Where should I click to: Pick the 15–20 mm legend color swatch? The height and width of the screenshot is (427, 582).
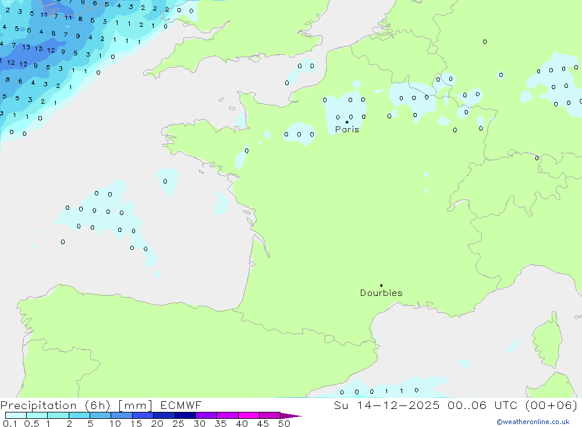(143, 415)
